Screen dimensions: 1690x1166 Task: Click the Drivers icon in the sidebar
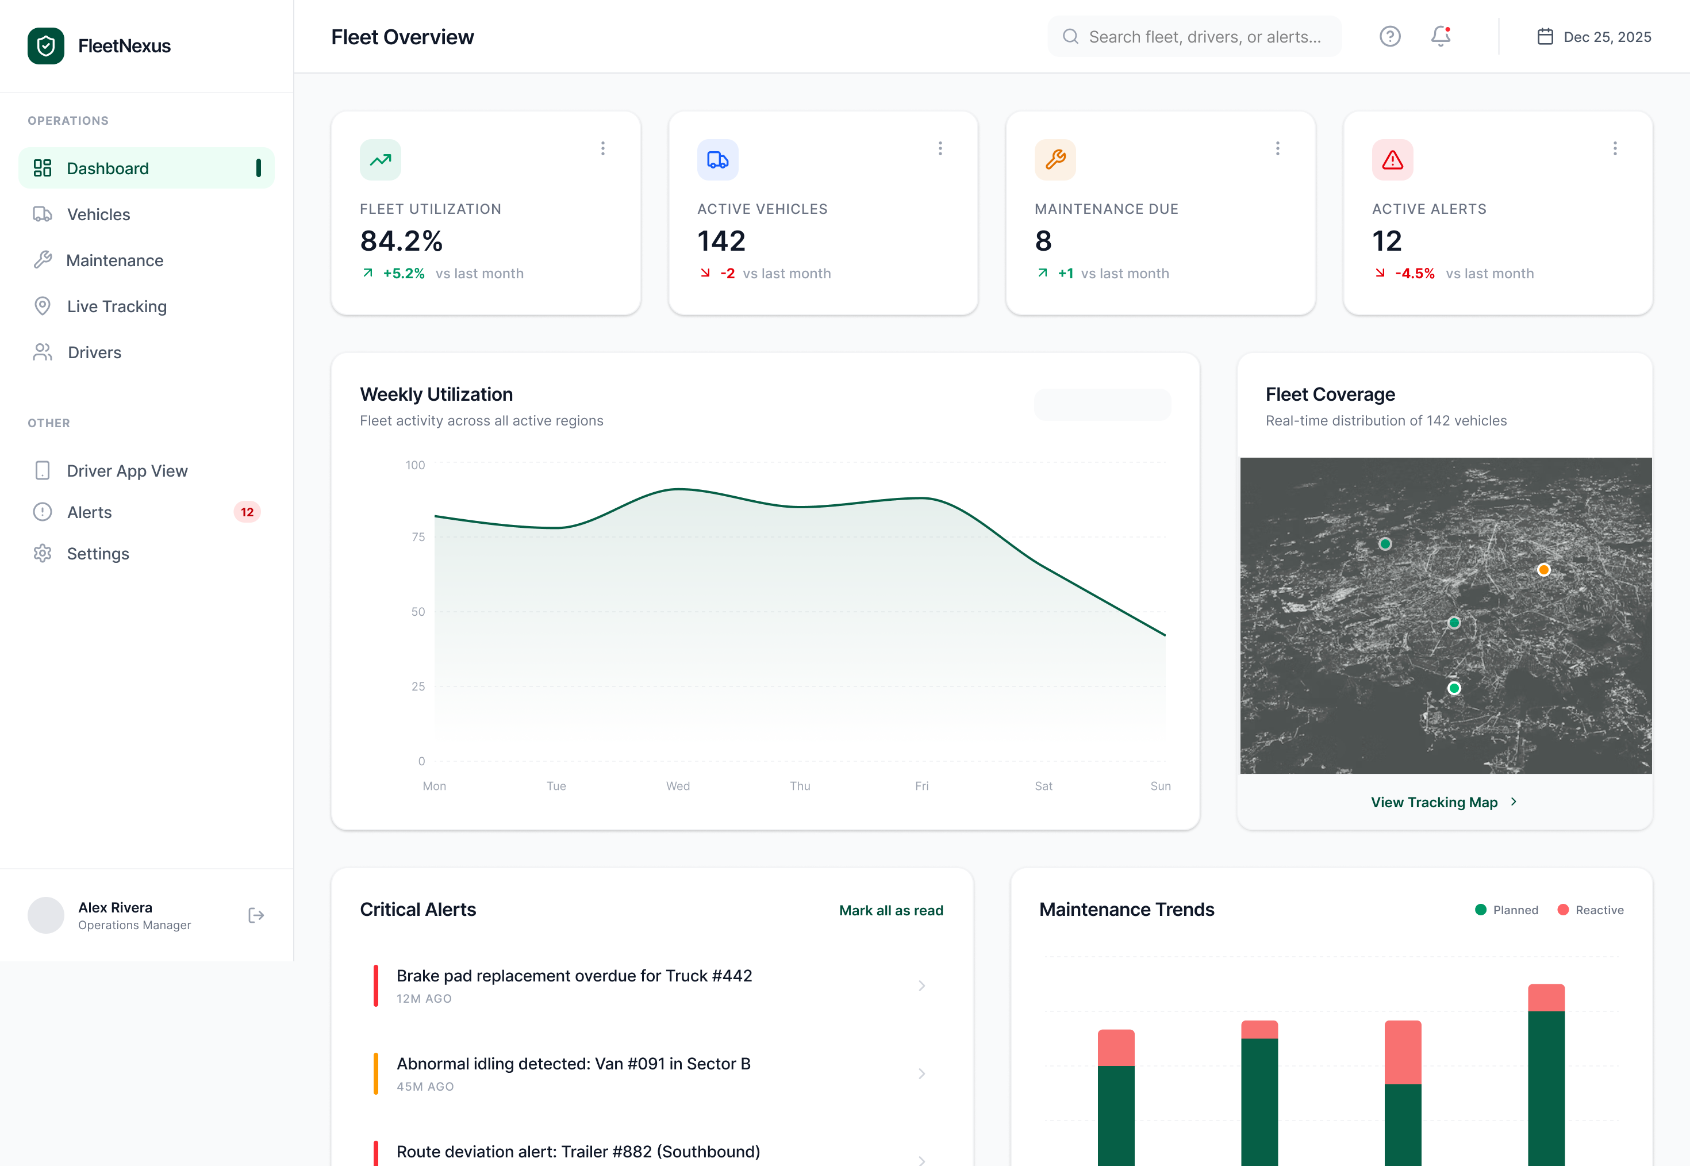(43, 352)
